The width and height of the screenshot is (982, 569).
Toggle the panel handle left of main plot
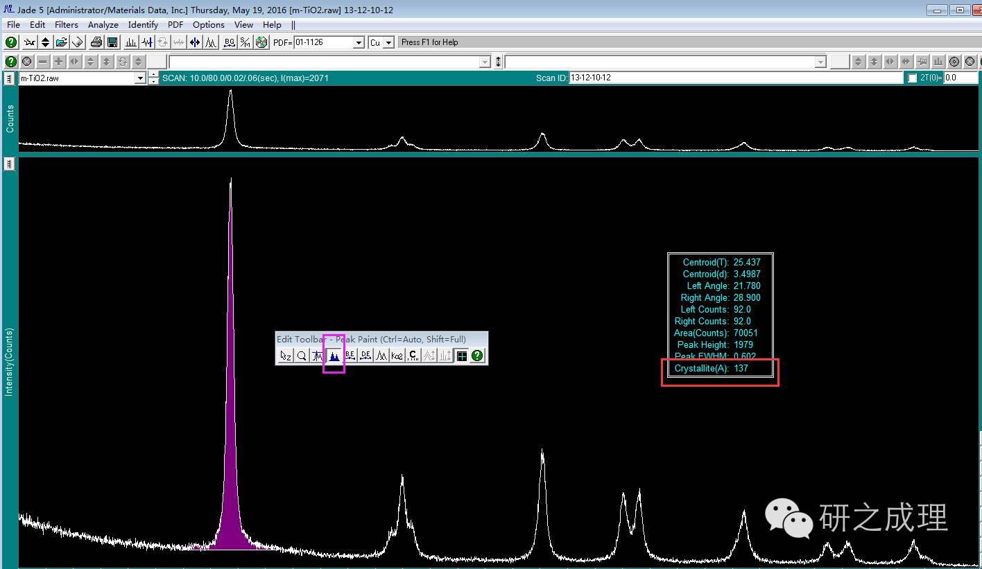[x=9, y=164]
